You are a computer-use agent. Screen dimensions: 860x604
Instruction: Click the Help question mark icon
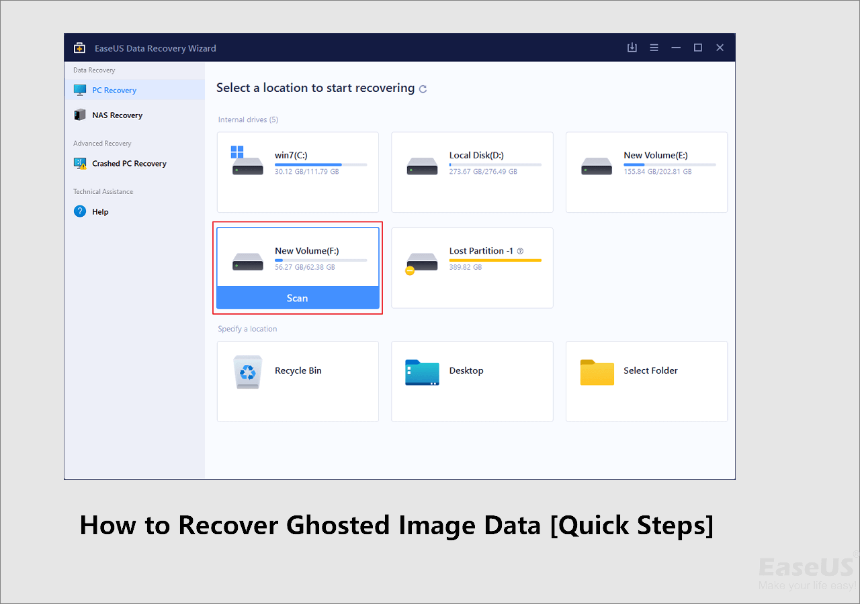[x=80, y=211]
